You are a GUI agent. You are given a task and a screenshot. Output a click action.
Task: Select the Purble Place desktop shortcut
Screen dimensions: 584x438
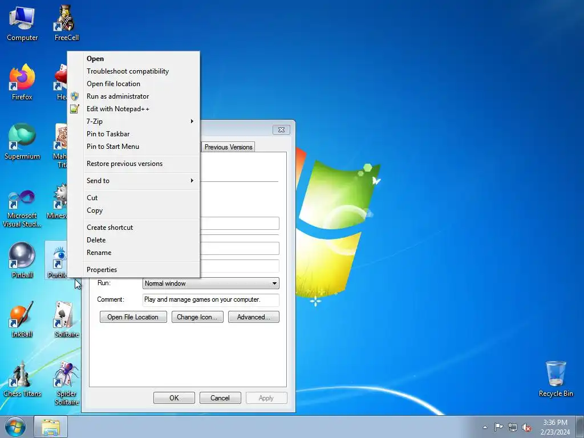pos(56,260)
